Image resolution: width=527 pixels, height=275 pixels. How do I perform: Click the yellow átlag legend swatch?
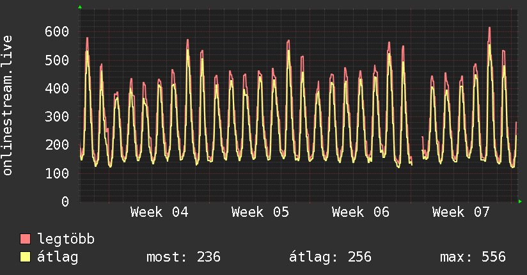coord(26,258)
